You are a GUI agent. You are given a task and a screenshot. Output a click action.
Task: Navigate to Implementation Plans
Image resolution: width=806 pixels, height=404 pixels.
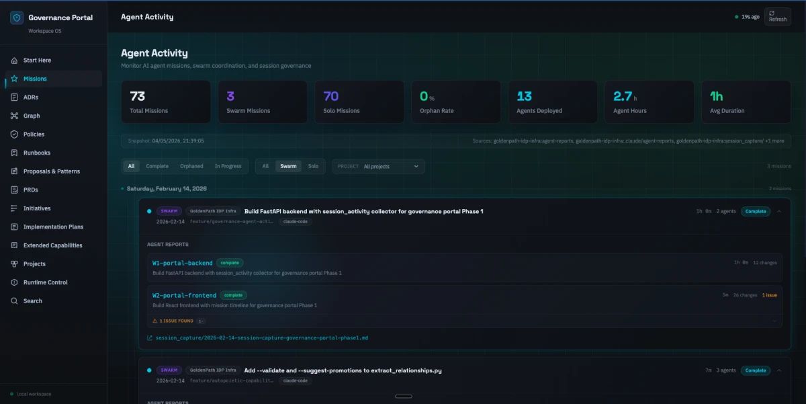pyautogui.click(x=54, y=227)
